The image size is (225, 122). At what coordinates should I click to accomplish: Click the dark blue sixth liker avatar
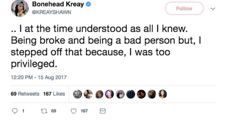tap(131, 94)
